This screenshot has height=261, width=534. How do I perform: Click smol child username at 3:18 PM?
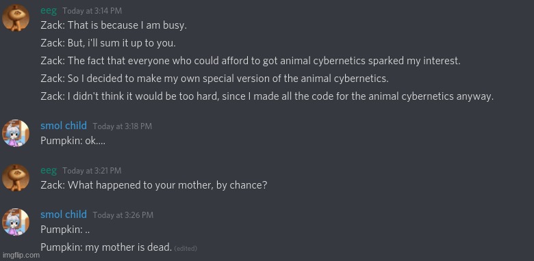pos(64,126)
